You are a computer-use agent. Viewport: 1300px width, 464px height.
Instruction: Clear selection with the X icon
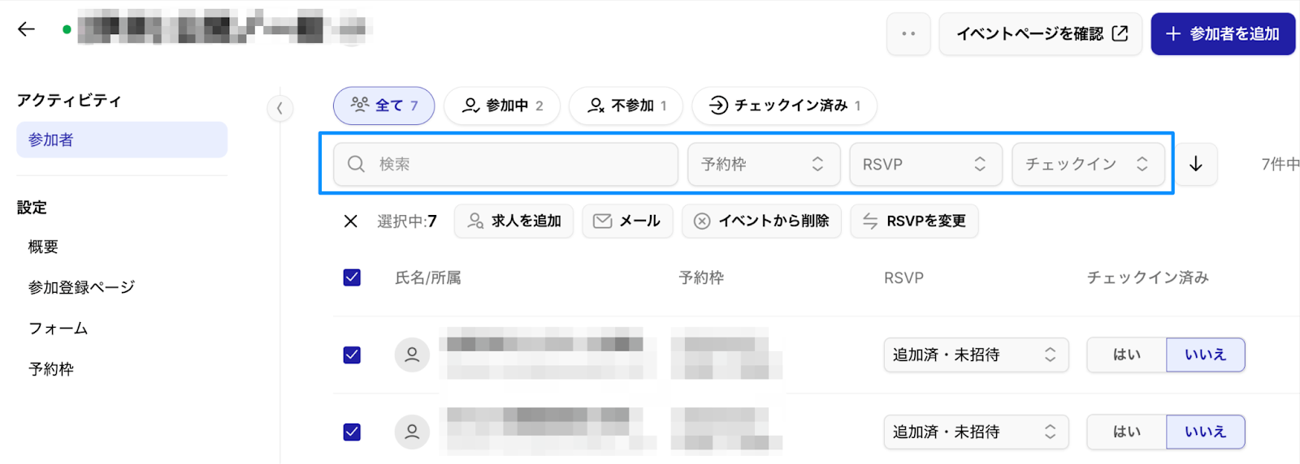coord(351,221)
